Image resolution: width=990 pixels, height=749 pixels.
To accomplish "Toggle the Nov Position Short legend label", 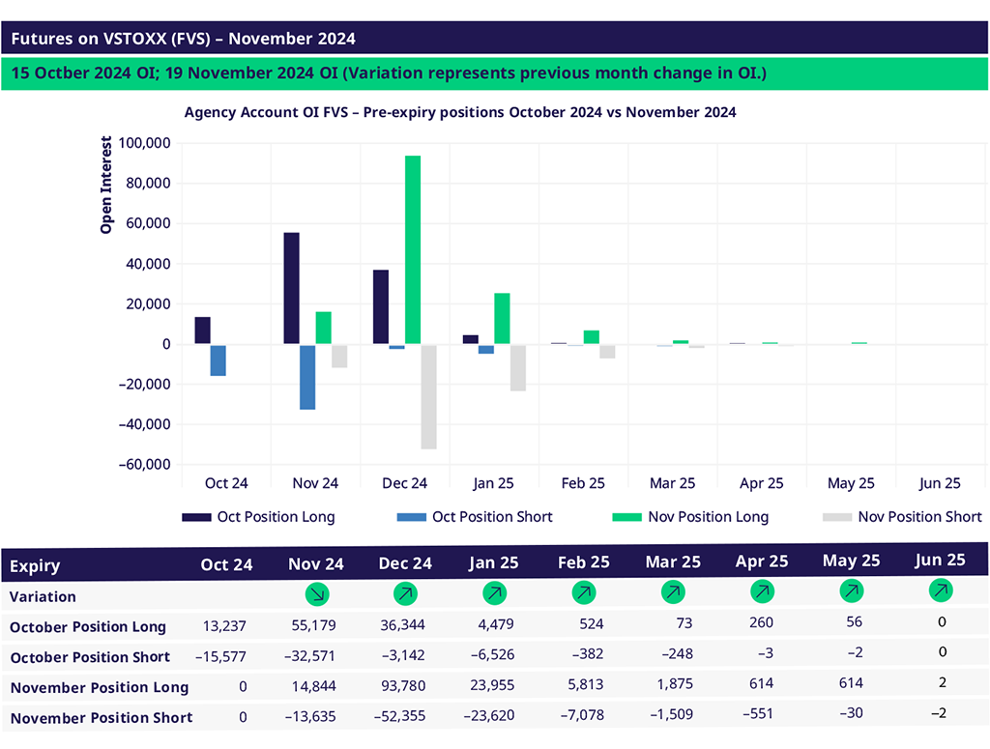I will (919, 517).
